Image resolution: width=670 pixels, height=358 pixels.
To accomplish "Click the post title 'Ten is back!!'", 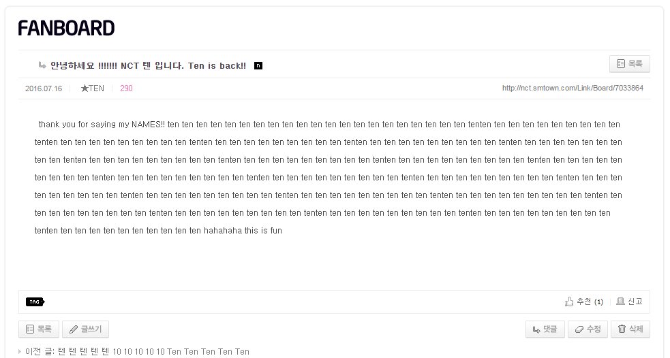I will (x=217, y=66).
